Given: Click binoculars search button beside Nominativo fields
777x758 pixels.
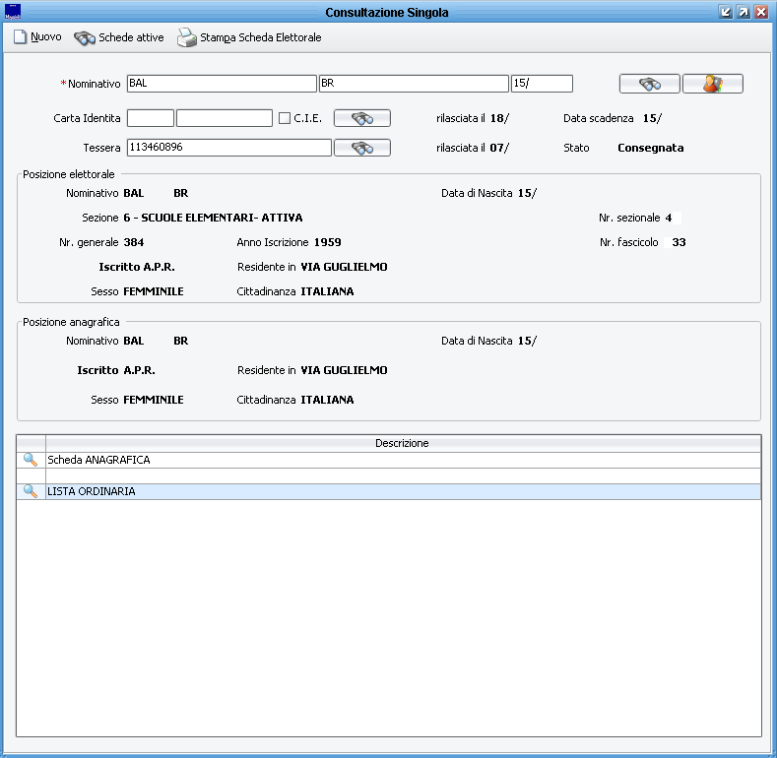Looking at the screenshot, I should [x=649, y=84].
